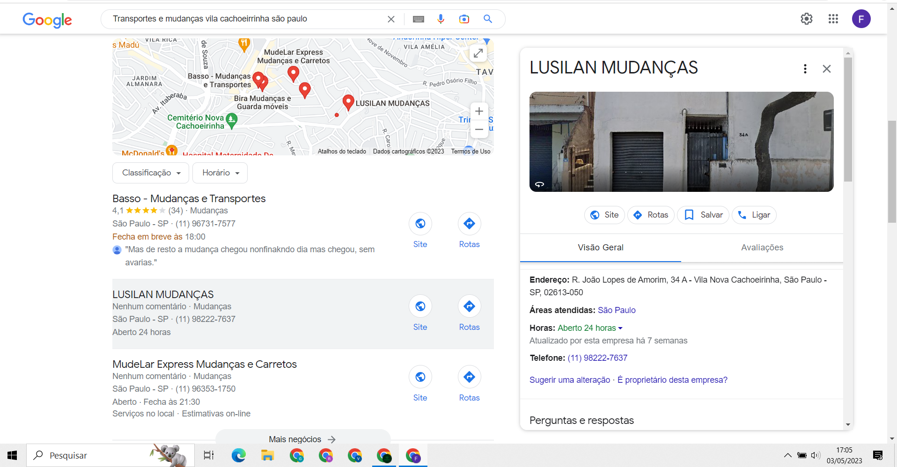Viewport: 897px width, 467px height.
Task: Click the business storefront photo
Action: (x=681, y=142)
